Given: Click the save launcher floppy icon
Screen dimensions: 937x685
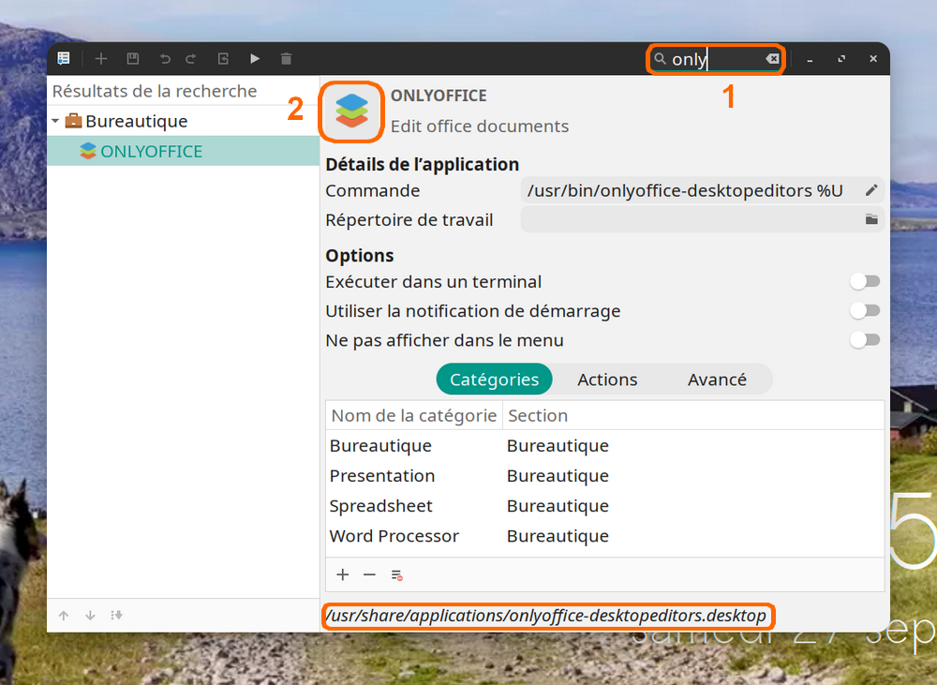Looking at the screenshot, I should [133, 59].
